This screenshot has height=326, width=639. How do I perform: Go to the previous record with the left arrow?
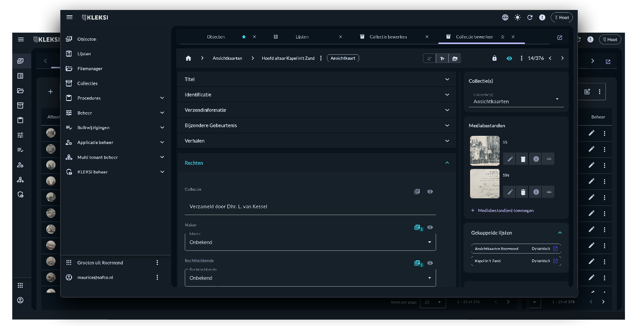(x=550, y=58)
